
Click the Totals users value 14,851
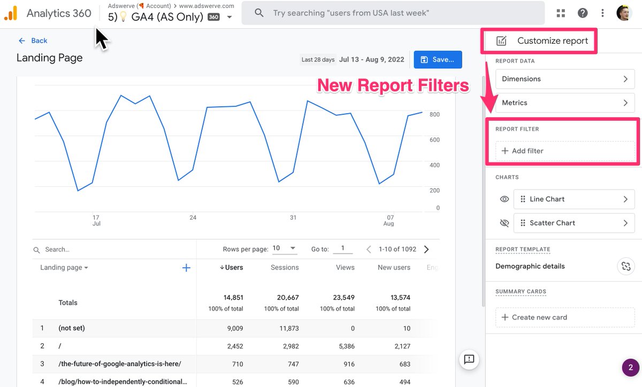[233, 297]
